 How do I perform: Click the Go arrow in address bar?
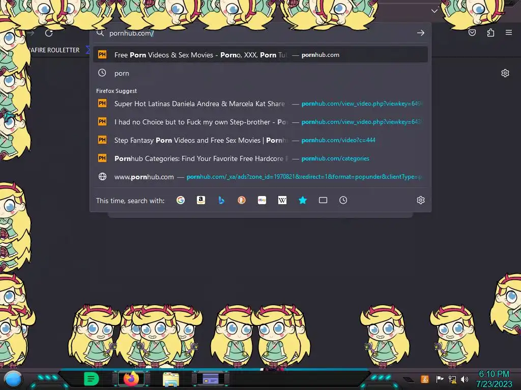[421, 33]
